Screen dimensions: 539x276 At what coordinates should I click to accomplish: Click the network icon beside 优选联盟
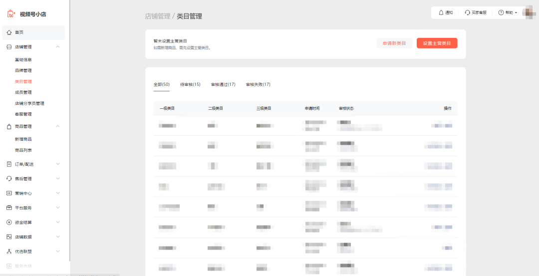pyautogui.click(x=9, y=251)
